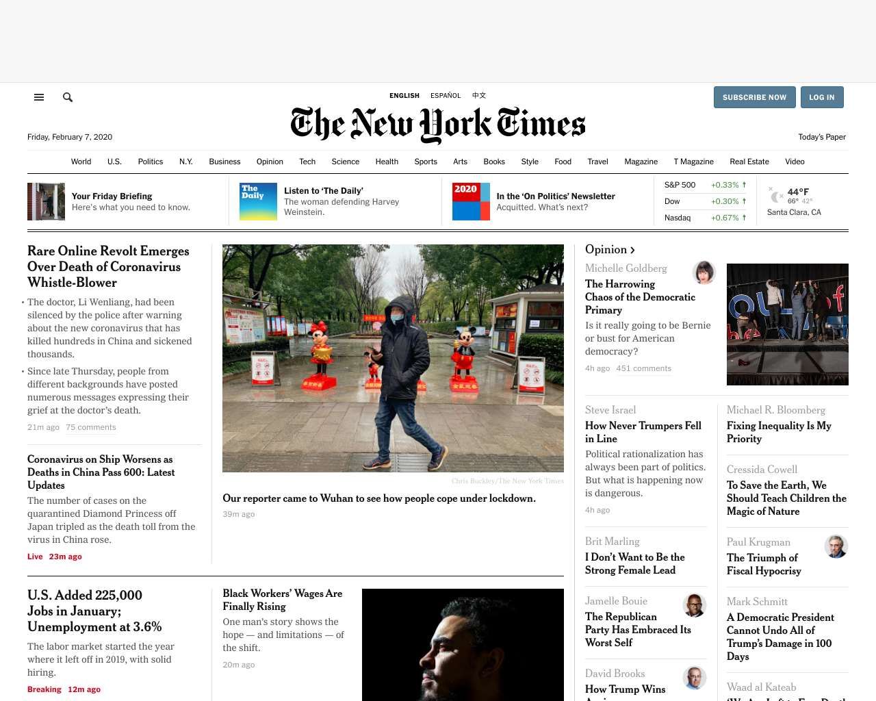The width and height of the screenshot is (876, 701).
Task: Click Jamelle Bouie's author portrait
Action: [x=695, y=605]
